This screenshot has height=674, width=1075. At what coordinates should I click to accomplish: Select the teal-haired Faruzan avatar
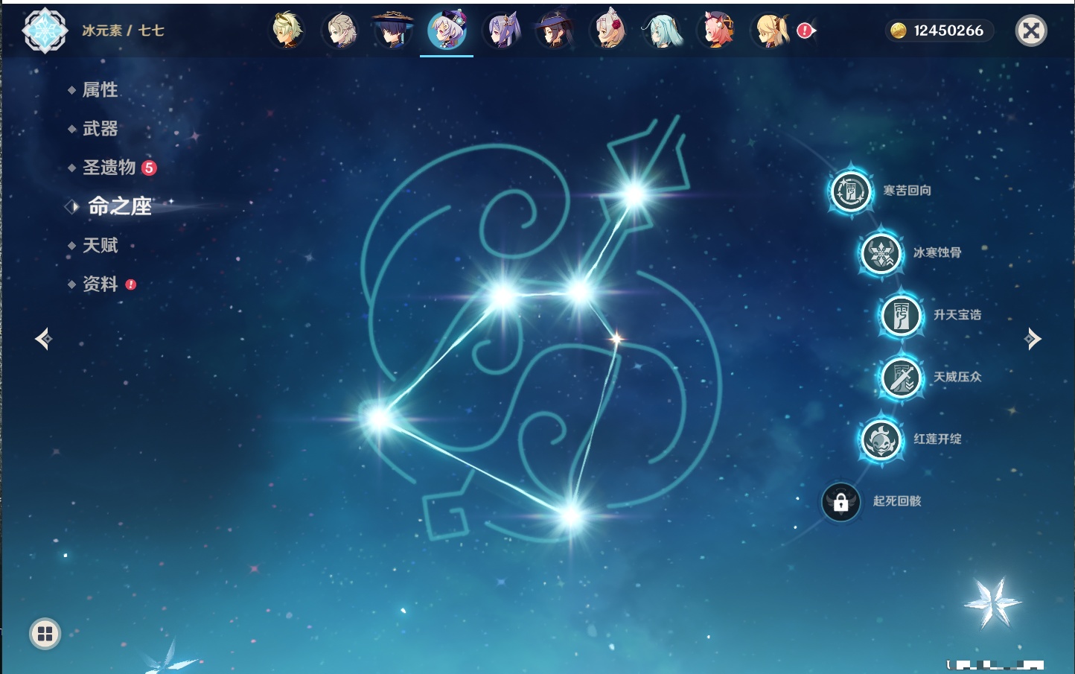tap(662, 31)
